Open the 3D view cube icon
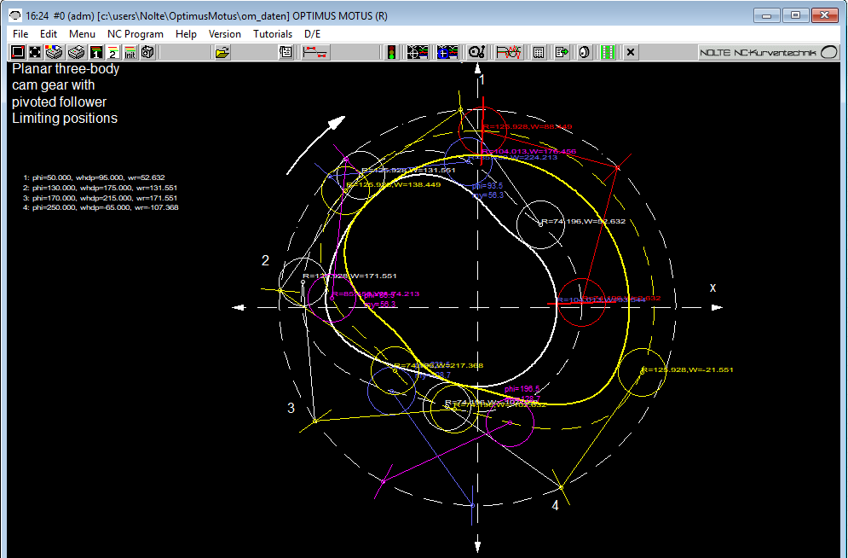This screenshot has height=558, width=848. tap(147, 52)
